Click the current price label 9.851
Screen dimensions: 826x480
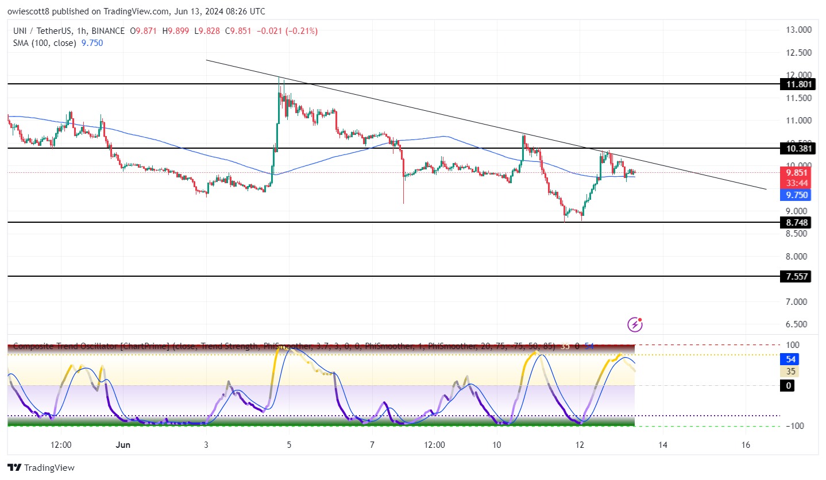coord(794,173)
